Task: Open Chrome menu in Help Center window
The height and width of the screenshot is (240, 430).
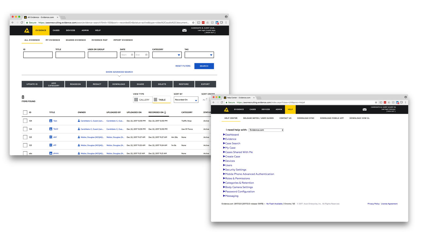Action: (406, 102)
